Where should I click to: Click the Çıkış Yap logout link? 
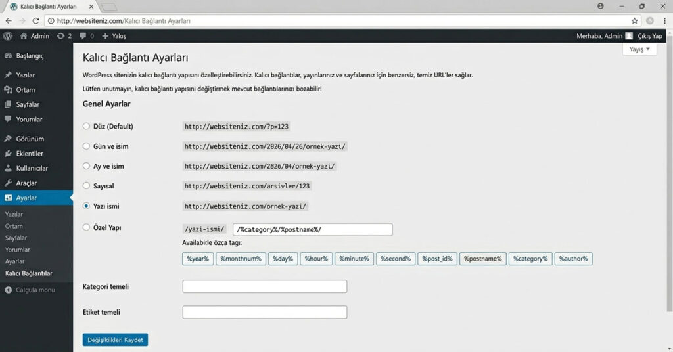pyautogui.click(x=650, y=36)
